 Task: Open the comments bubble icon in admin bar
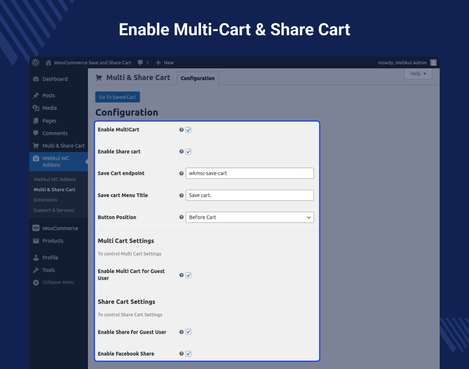click(x=140, y=62)
